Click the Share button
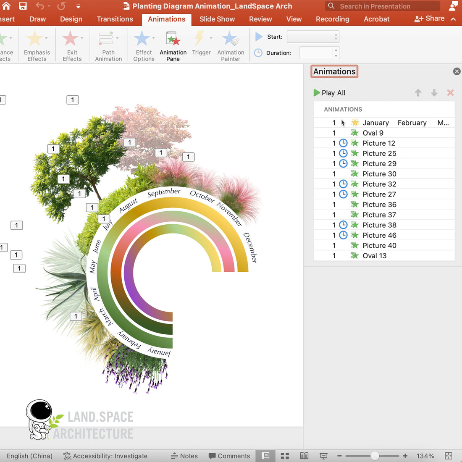 pos(429,18)
